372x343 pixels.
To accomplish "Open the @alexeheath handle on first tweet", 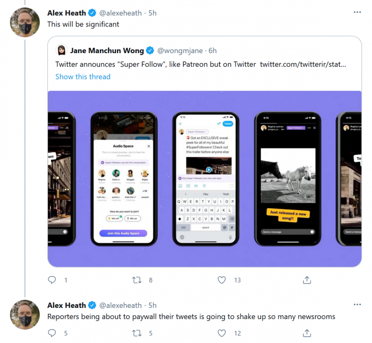I will [123, 12].
